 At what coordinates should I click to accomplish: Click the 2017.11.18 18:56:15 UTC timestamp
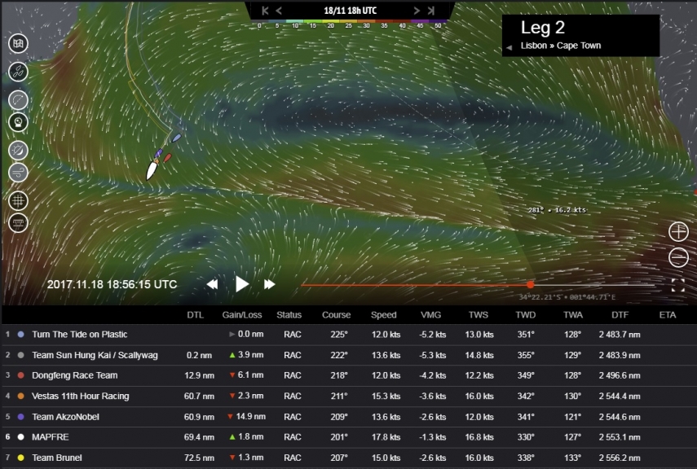[112, 284]
